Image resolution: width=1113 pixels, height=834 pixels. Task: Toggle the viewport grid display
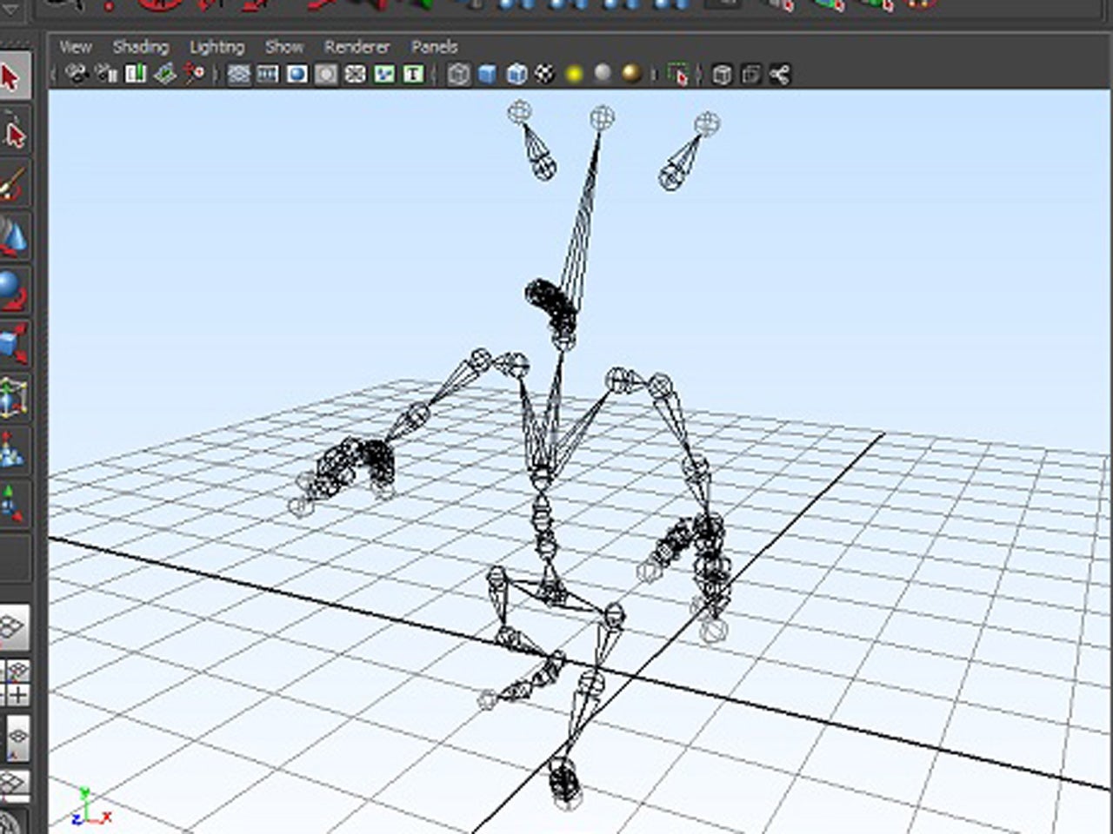(238, 75)
